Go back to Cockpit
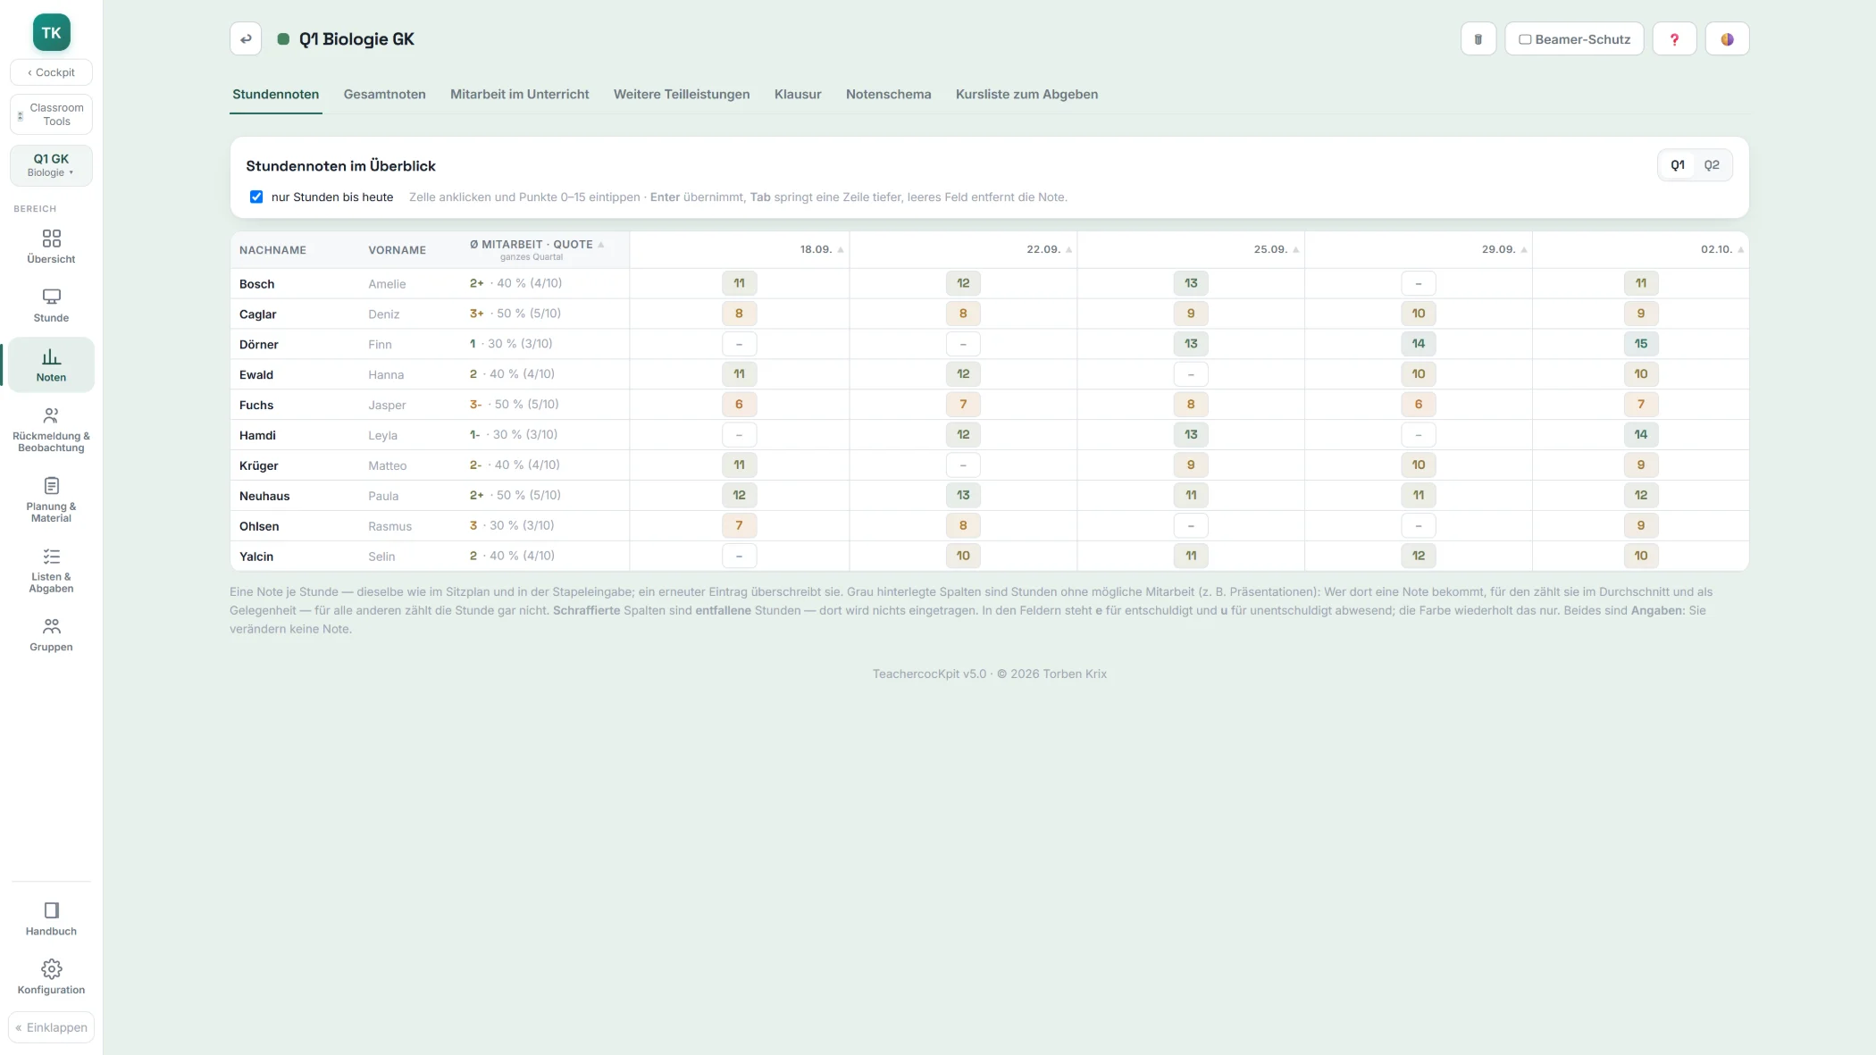 [51, 72]
